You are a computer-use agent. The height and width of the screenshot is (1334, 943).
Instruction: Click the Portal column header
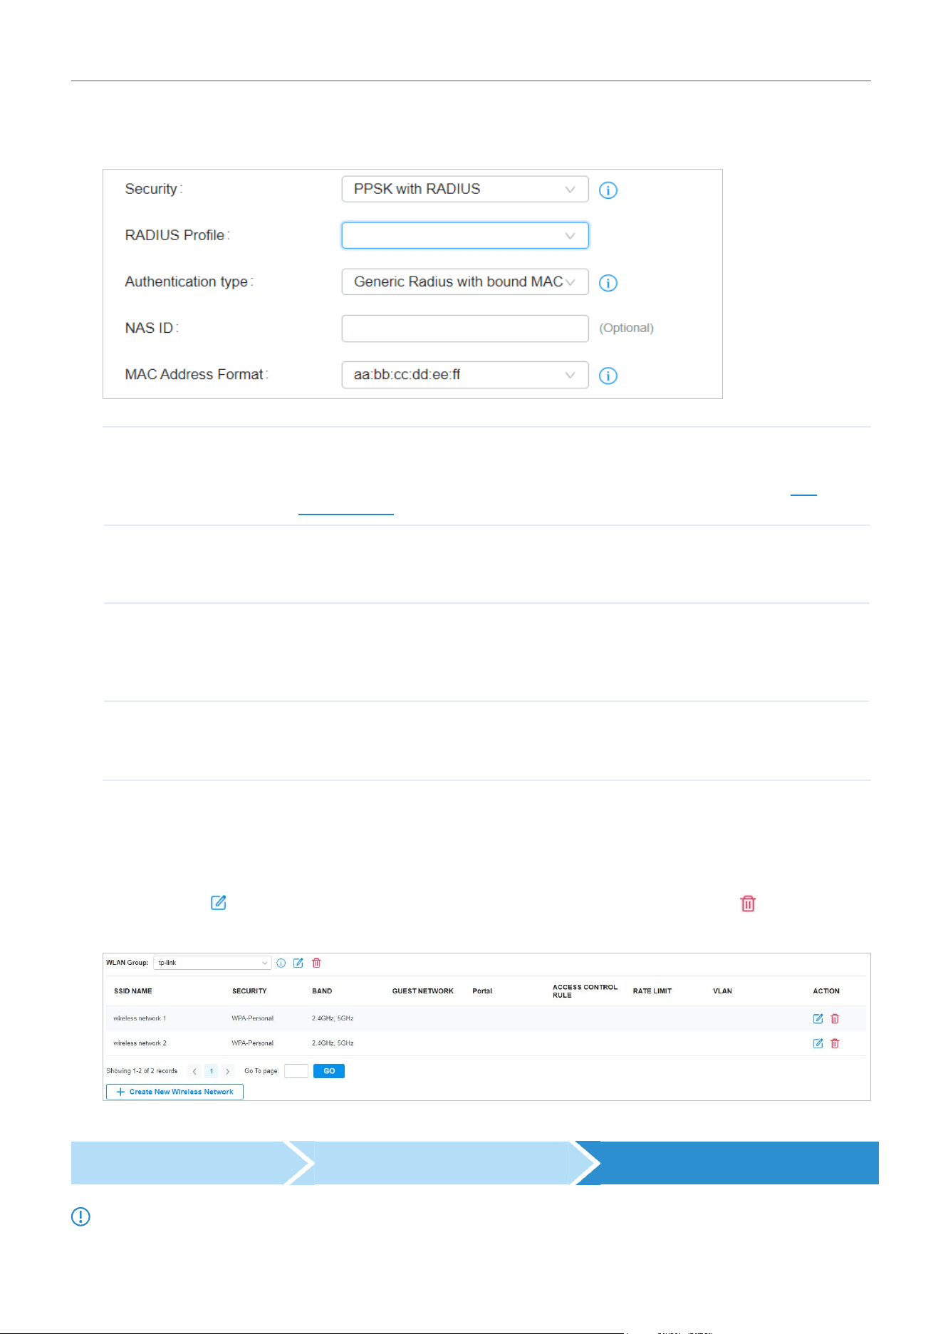tap(482, 991)
